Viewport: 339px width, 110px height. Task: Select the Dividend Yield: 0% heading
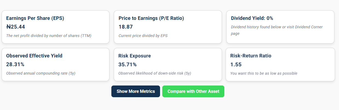(x=252, y=18)
